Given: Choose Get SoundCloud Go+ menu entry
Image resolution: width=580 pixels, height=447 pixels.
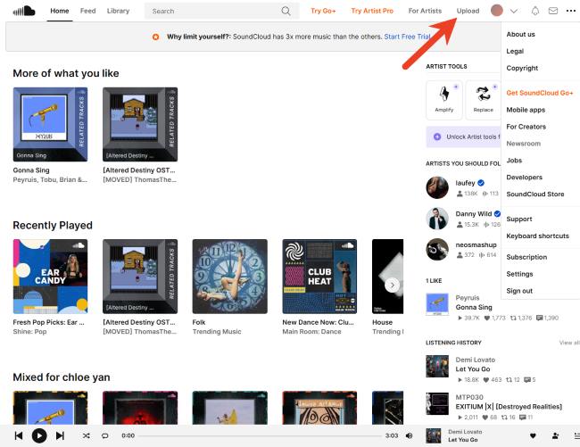Looking at the screenshot, I should point(539,93).
